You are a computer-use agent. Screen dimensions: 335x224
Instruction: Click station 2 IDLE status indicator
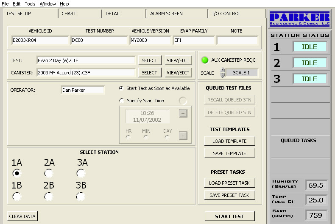pyautogui.click(x=310, y=63)
